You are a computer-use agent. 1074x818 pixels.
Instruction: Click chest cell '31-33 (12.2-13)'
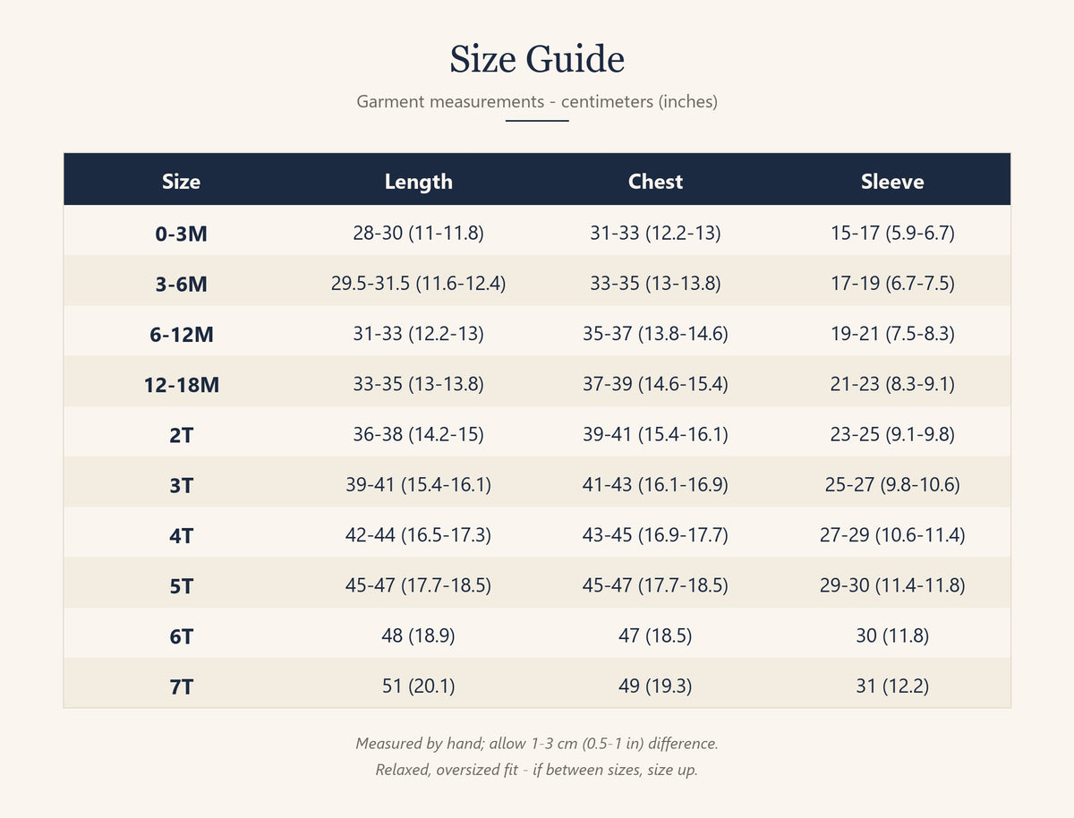pyautogui.click(x=655, y=234)
